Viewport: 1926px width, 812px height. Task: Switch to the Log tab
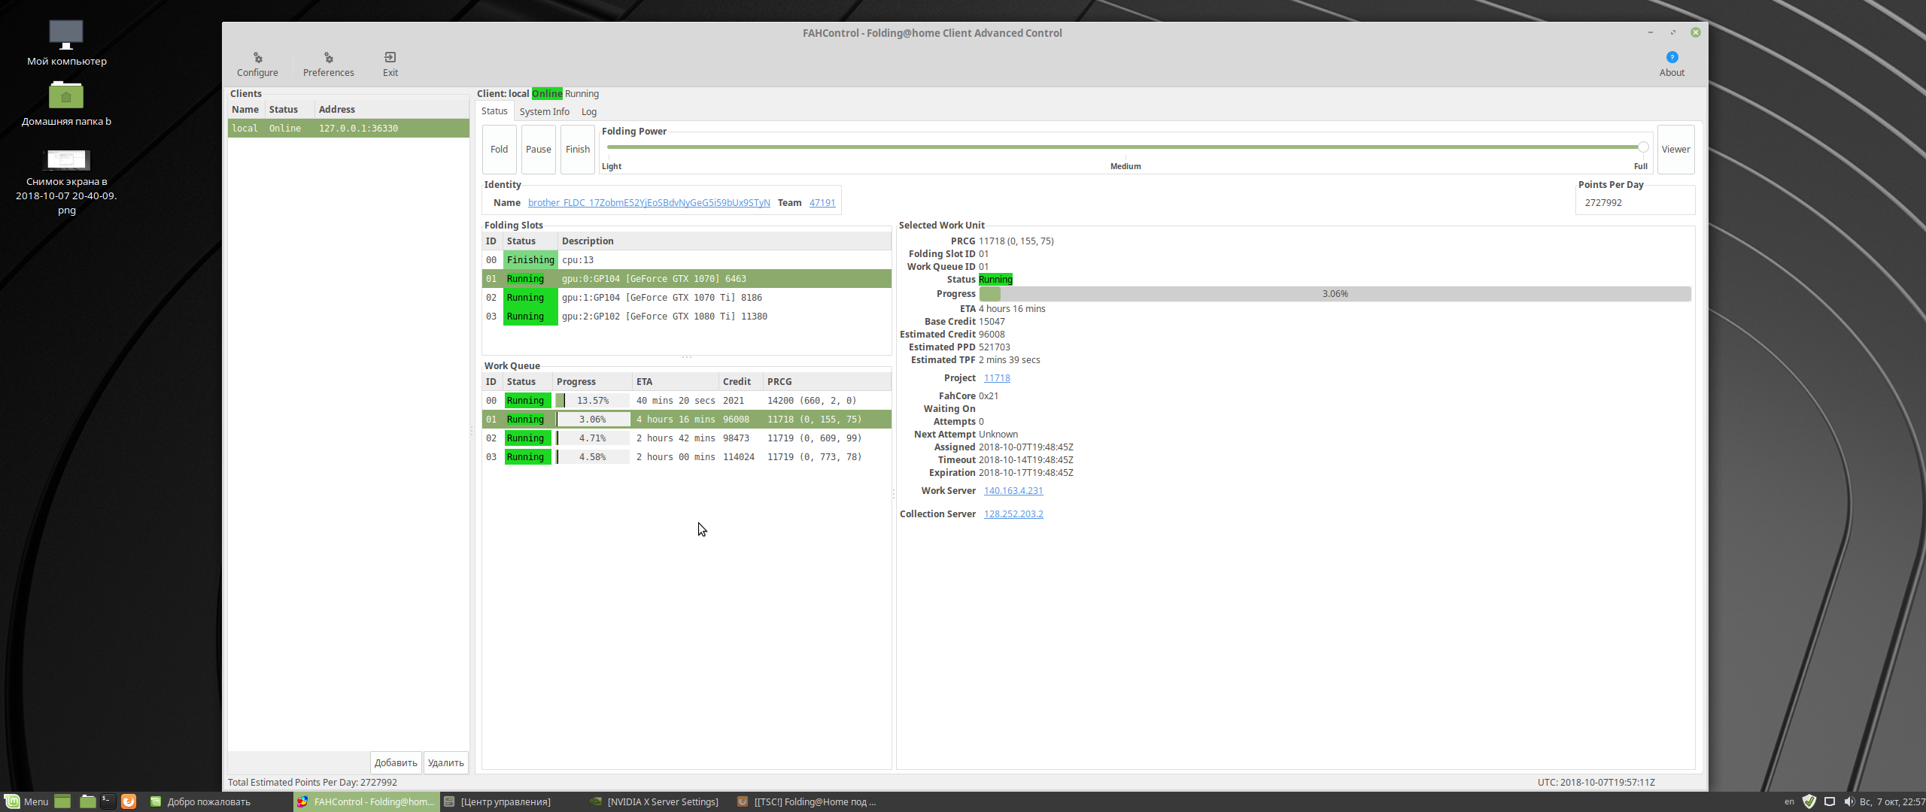(588, 111)
